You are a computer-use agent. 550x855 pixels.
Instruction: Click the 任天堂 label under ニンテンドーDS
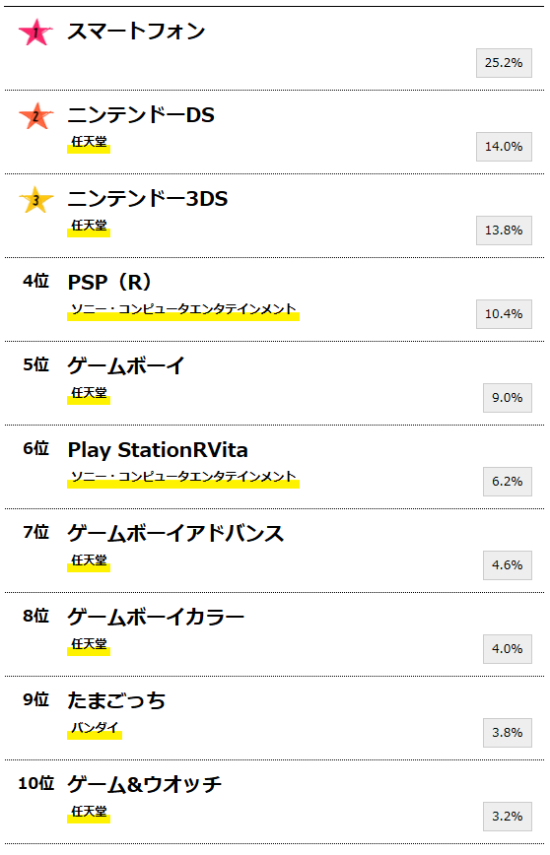click(x=89, y=143)
